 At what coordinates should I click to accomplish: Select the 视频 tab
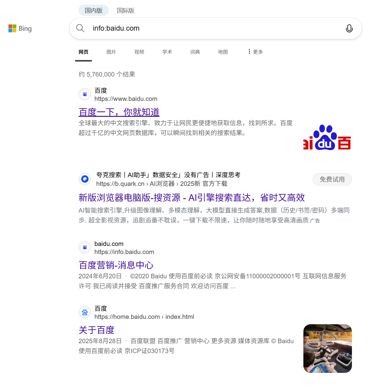click(139, 52)
